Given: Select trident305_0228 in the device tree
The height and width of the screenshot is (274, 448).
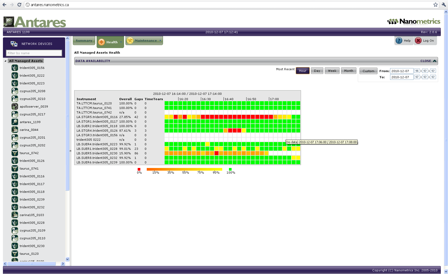Looking at the screenshot, I should (32, 223).
